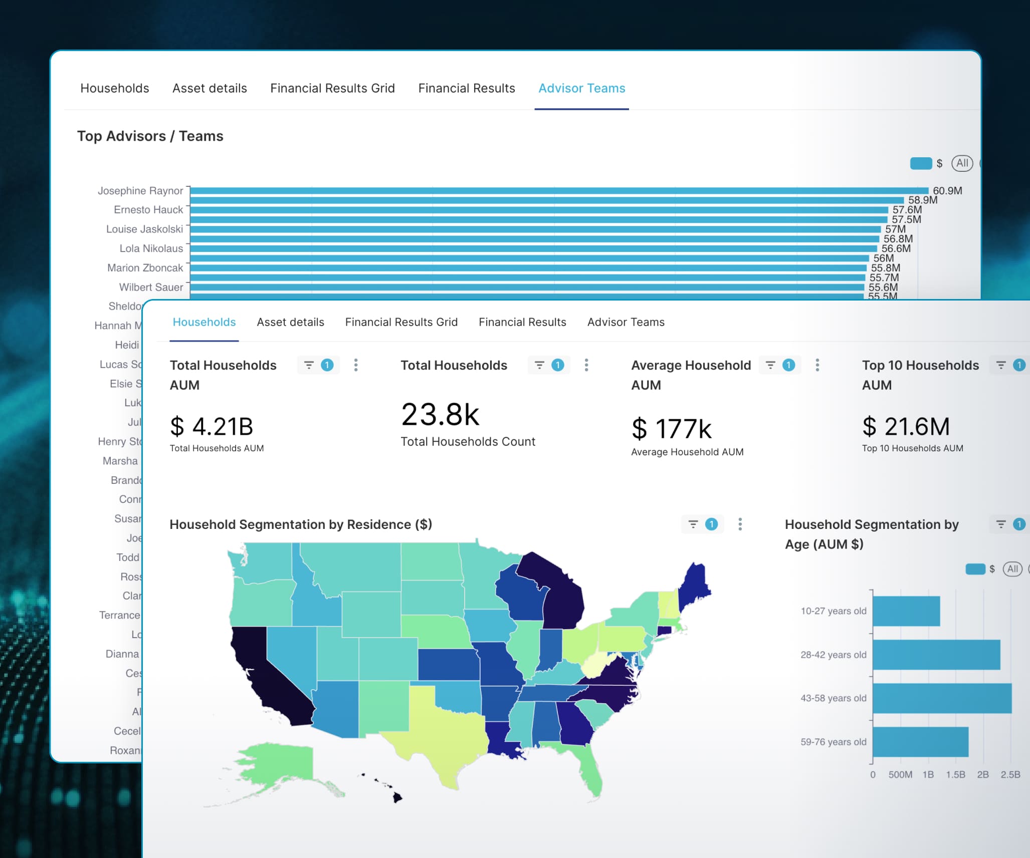The width and height of the screenshot is (1030, 858).
Task: Open three-dot menu on Average Household AUM card
Action: pos(817,365)
